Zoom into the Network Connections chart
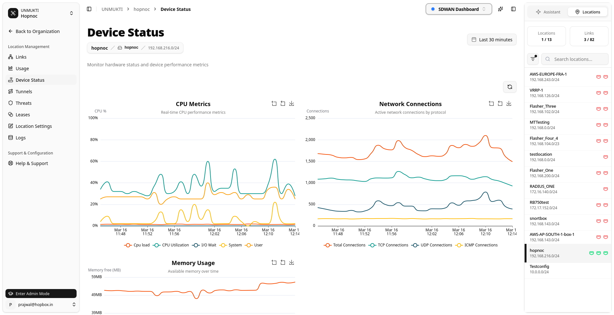This screenshot has width=614, height=315. 491,103
